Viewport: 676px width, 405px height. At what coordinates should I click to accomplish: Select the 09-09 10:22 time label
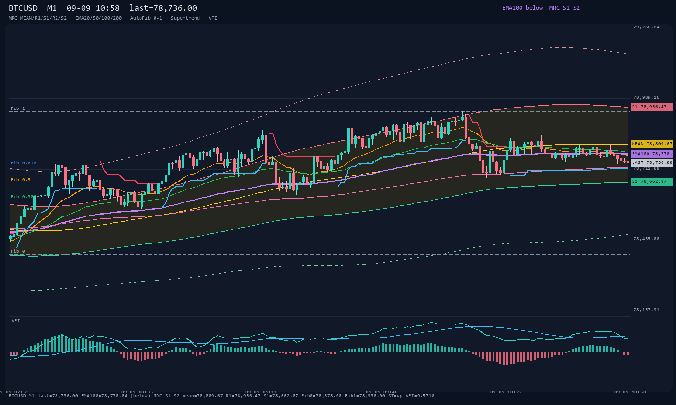click(506, 392)
